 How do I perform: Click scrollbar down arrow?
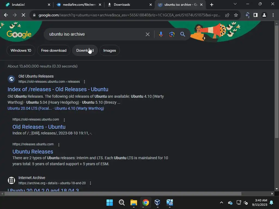tap(277, 189)
